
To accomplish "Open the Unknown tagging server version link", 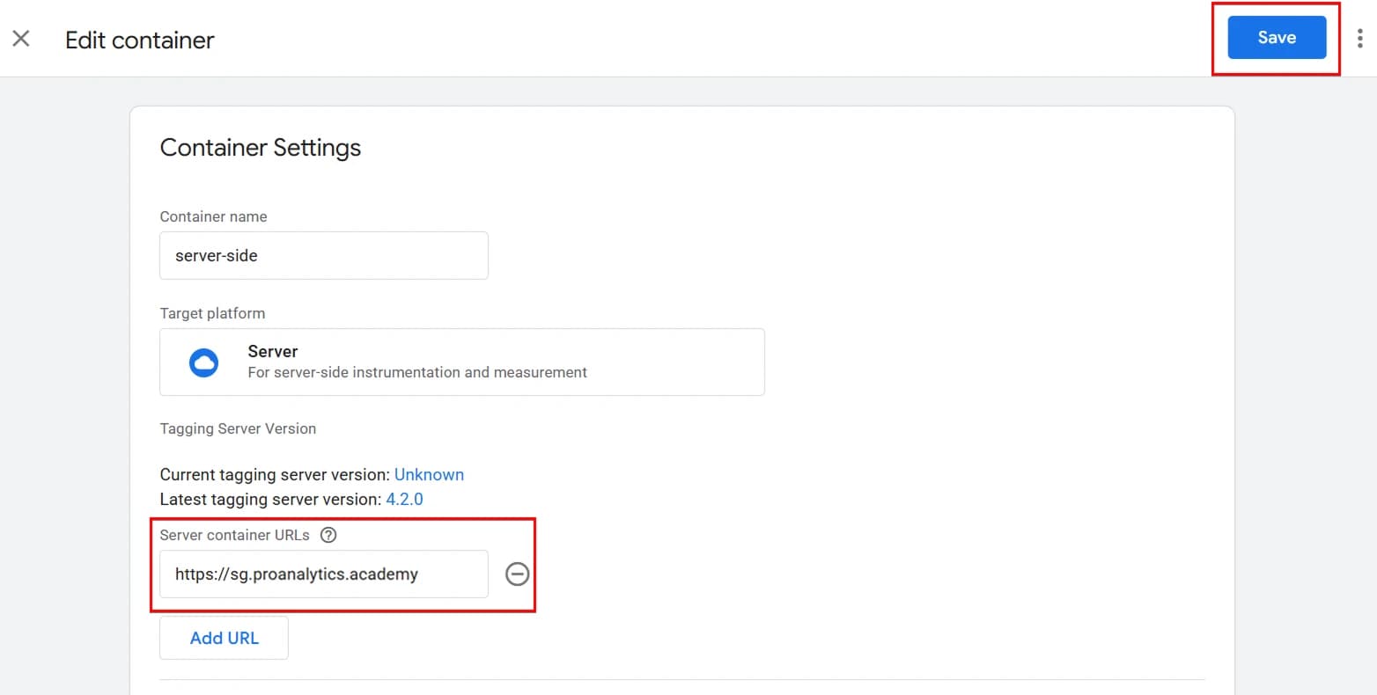I will 429,474.
